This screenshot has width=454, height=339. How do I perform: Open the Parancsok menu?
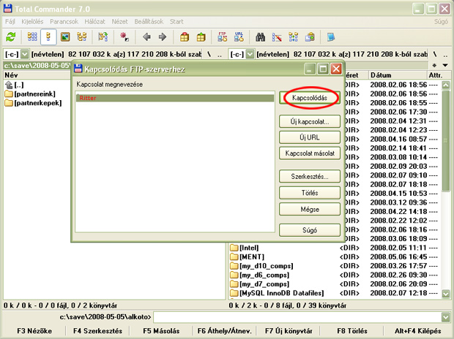click(x=64, y=21)
